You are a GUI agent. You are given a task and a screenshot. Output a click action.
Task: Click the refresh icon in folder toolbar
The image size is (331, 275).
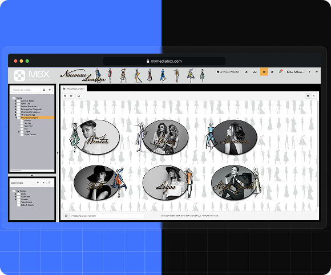point(71,96)
